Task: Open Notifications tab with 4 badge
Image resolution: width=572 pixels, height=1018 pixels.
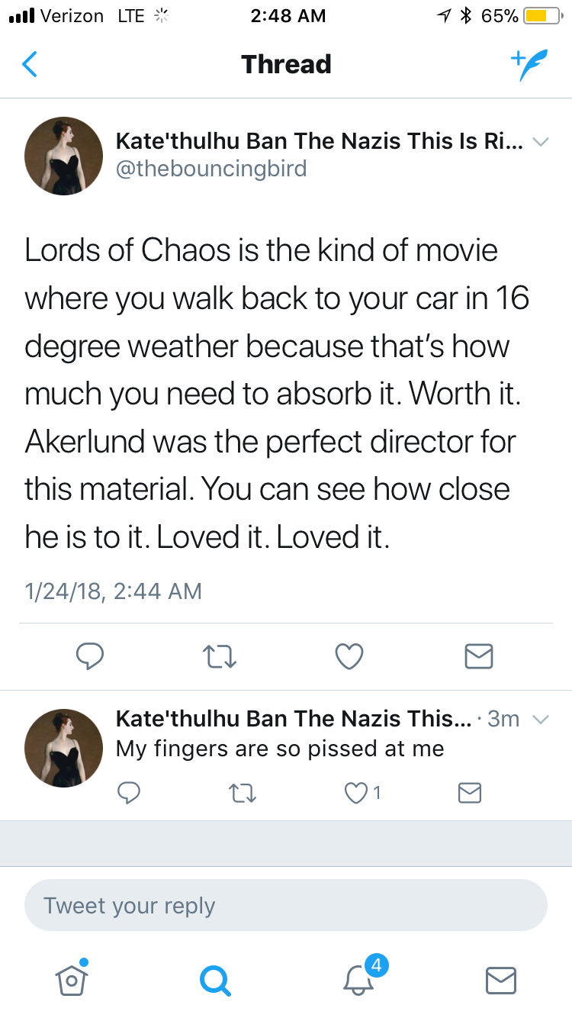Action: coord(358,979)
